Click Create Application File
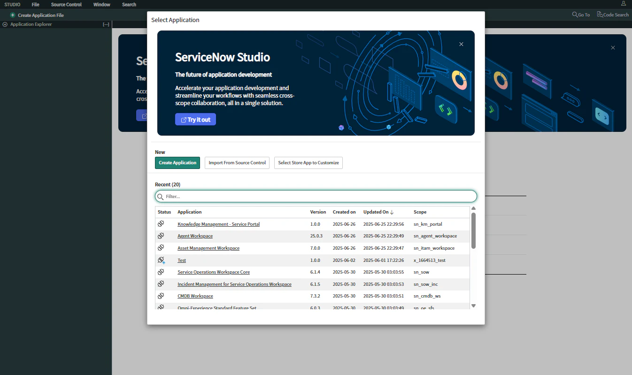 40,15
